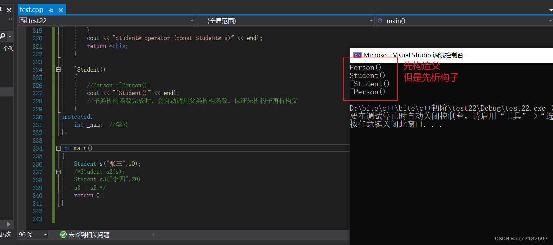The height and width of the screenshot is (245, 553).
Task: Click the 未找到相关问题 status text
Action: pyautogui.click(x=89, y=235)
